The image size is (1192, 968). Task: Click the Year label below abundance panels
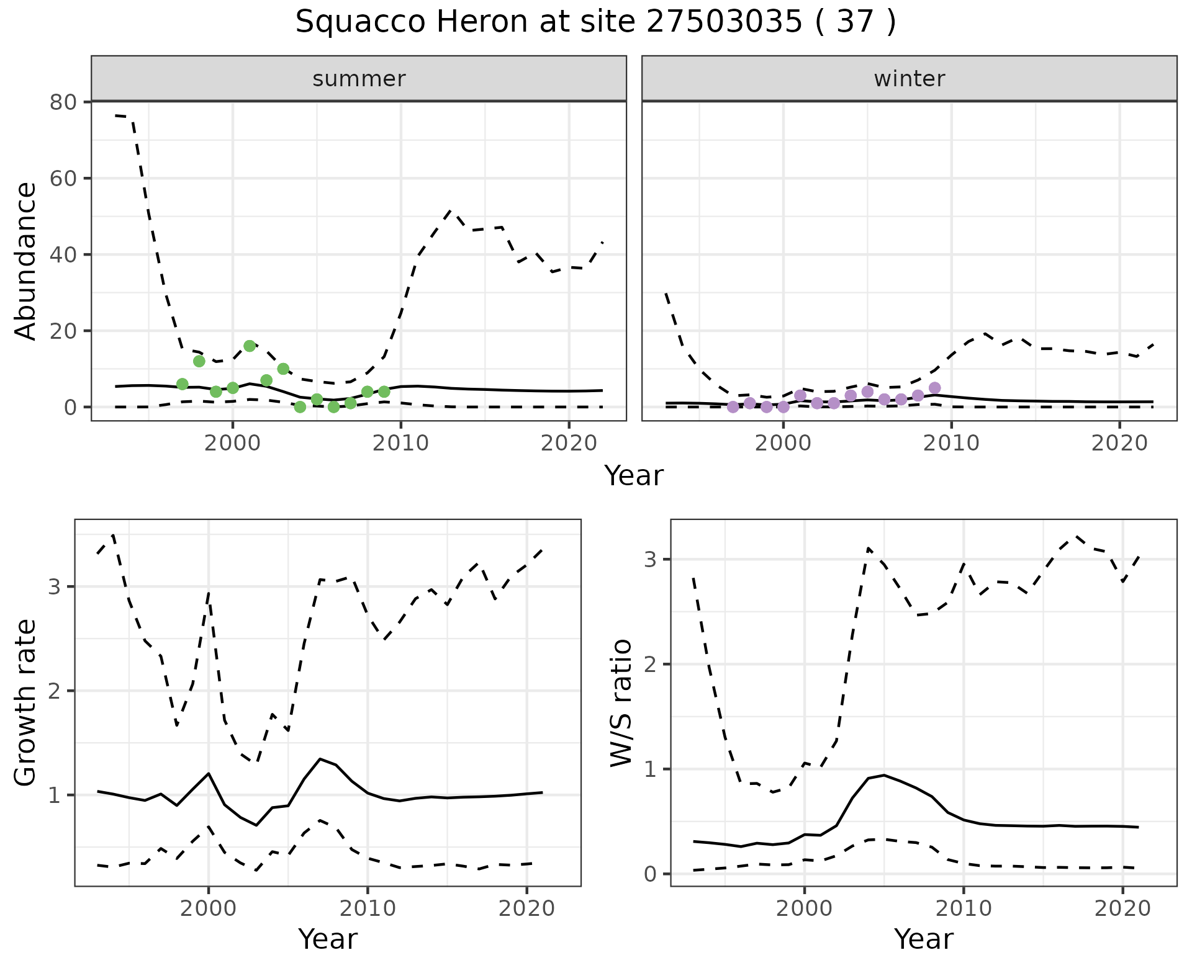tap(634, 476)
